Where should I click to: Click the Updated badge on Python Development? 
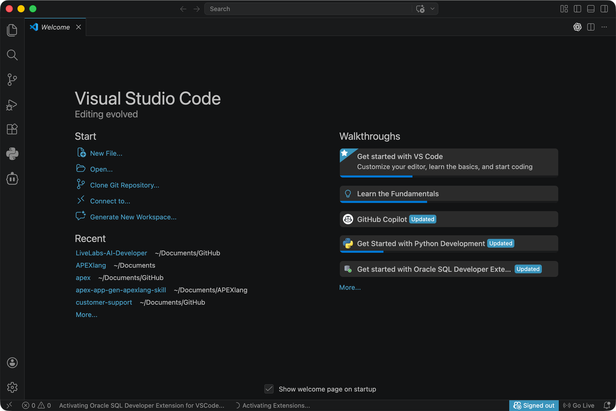coord(500,243)
